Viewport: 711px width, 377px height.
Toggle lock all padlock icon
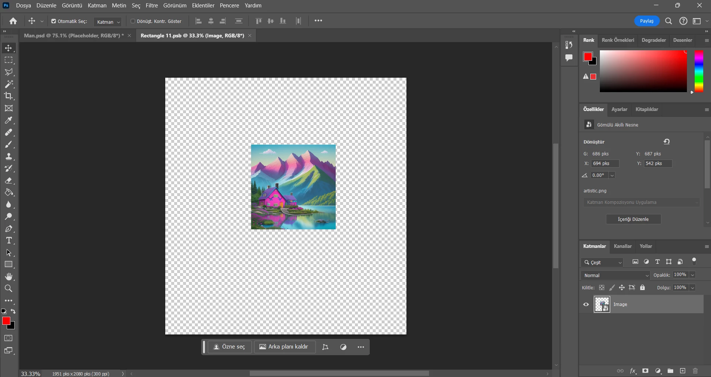click(x=642, y=287)
